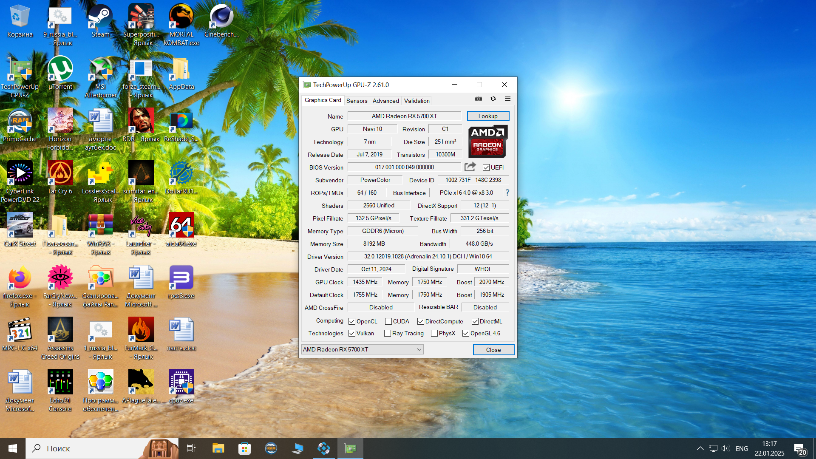Click the AMD Radeon Graphics logo
The height and width of the screenshot is (459, 816).
[x=487, y=141]
